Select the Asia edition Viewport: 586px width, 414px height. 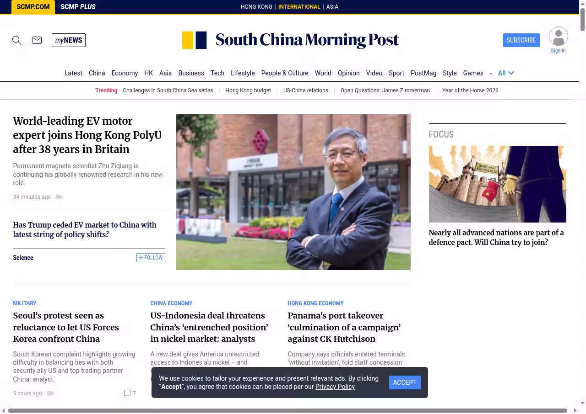click(332, 7)
